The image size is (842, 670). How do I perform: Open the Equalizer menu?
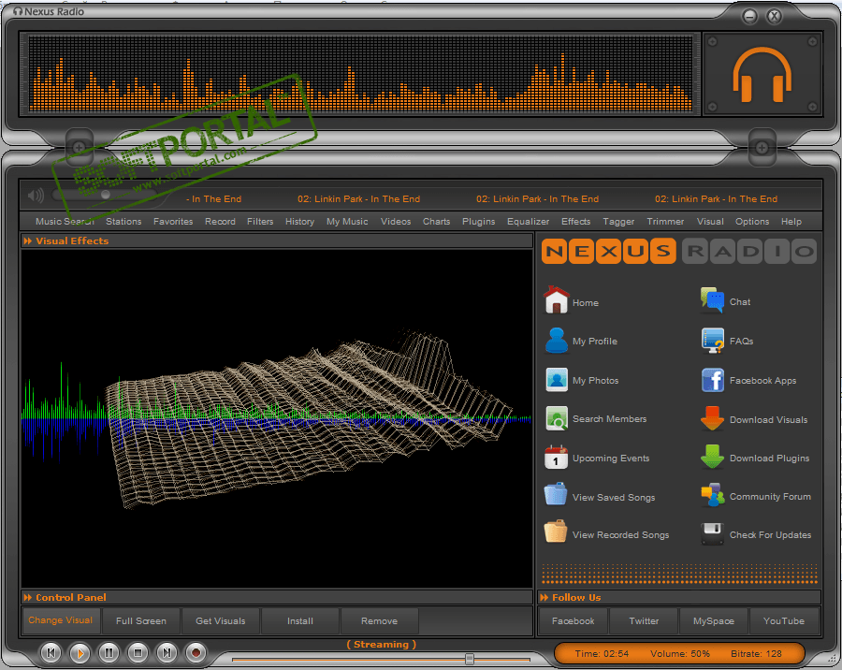tap(528, 222)
